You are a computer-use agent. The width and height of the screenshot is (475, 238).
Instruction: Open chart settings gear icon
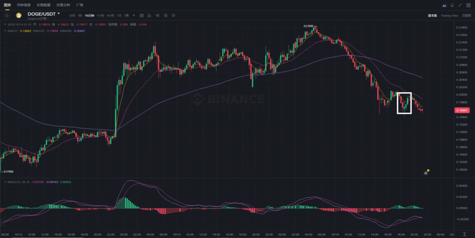point(173,15)
